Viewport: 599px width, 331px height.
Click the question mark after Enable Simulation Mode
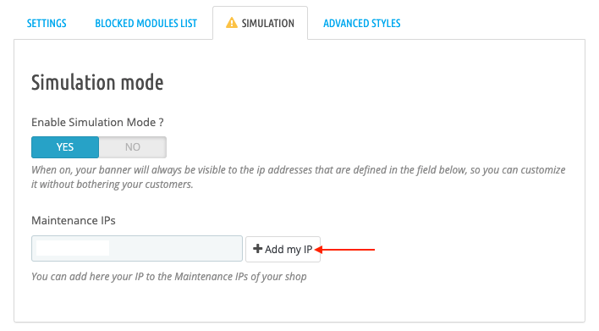pos(162,122)
